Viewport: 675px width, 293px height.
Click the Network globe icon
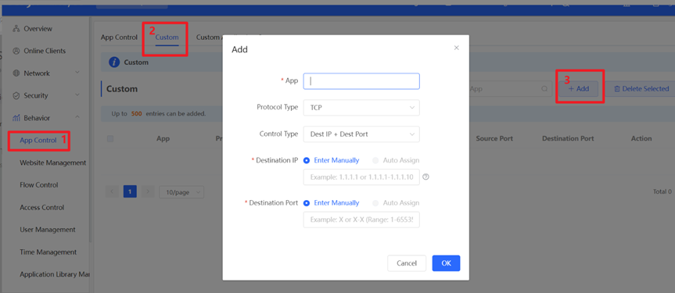(x=16, y=73)
